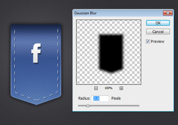
Task: Zoom in the blur preview with plus icon
Action: (121, 88)
